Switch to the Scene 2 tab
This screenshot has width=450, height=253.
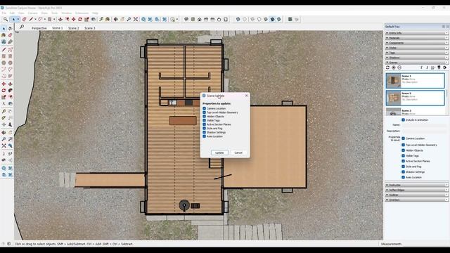tap(73, 28)
